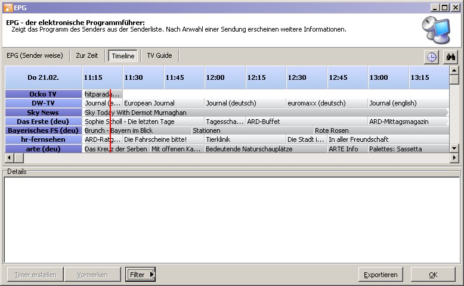Viewport: 464px width, 286px height.
Task: Select Palettes: Sassetta programme
Action: [409, 149]
